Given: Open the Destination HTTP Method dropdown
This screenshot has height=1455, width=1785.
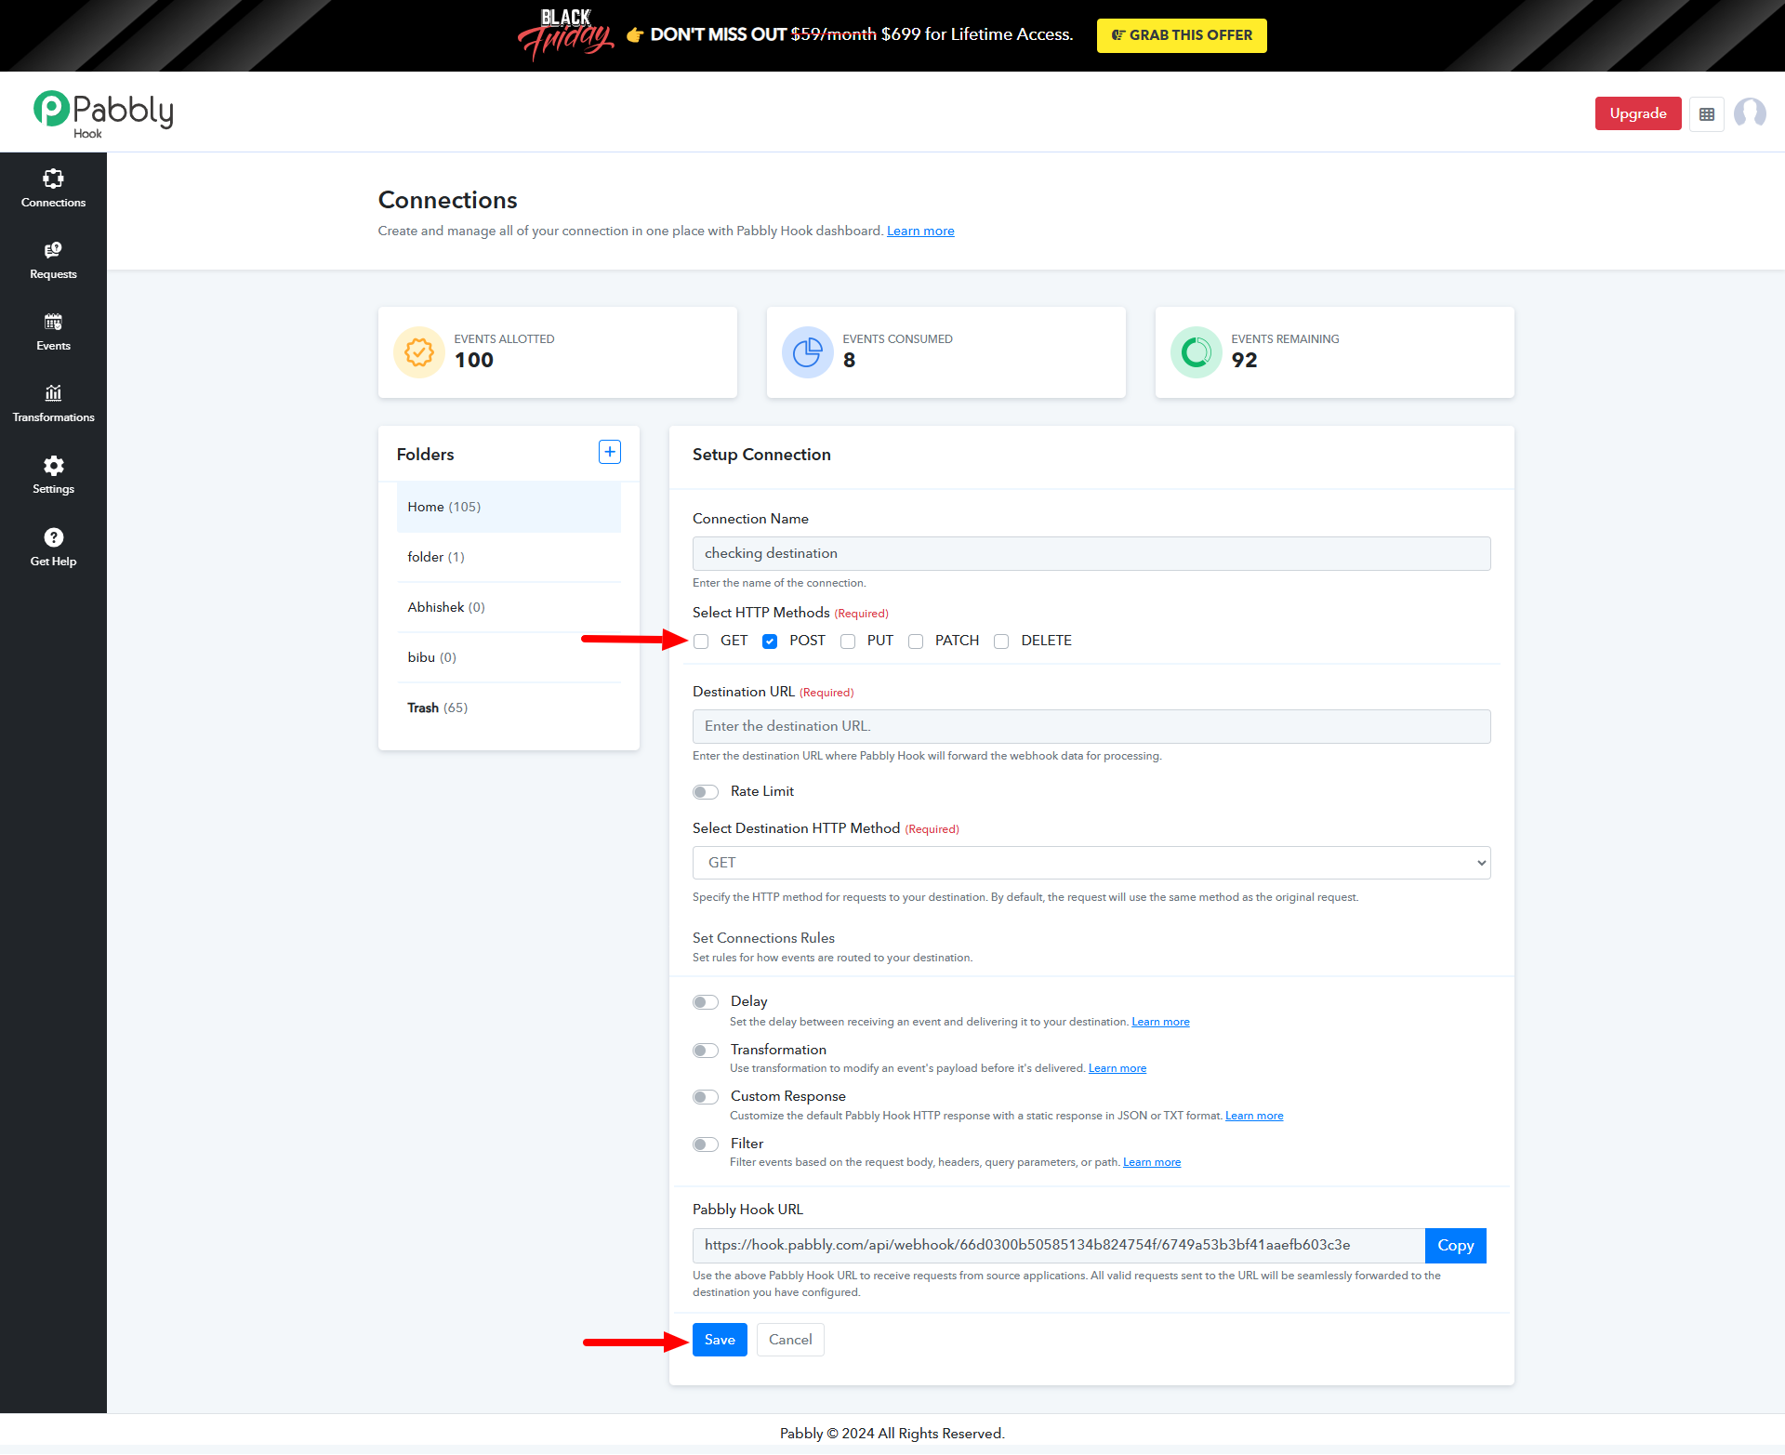Looking at the screenshot, I should coord(1091,863).
